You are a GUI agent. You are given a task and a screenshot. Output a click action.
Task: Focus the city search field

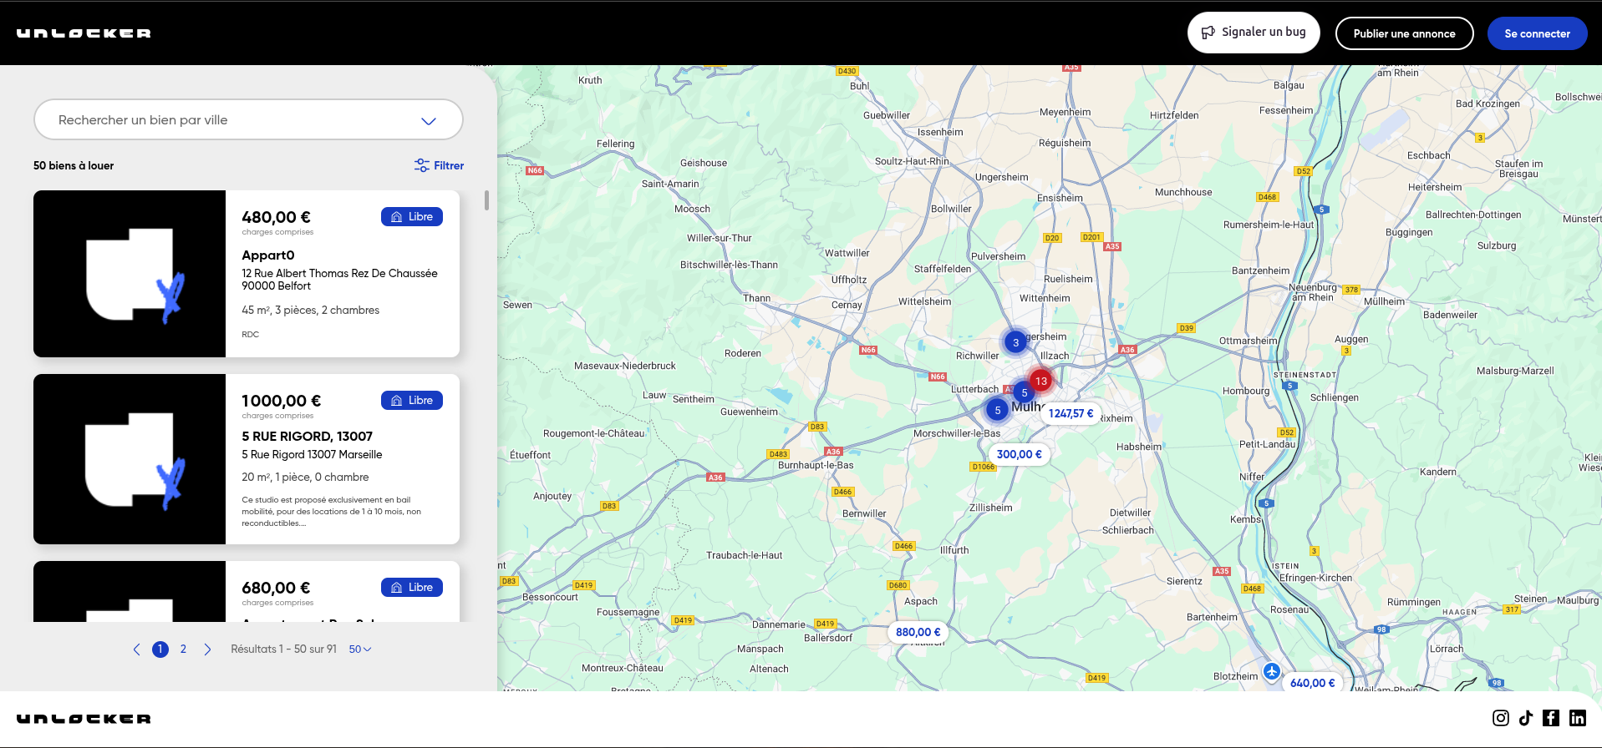[x=248, y=119]
